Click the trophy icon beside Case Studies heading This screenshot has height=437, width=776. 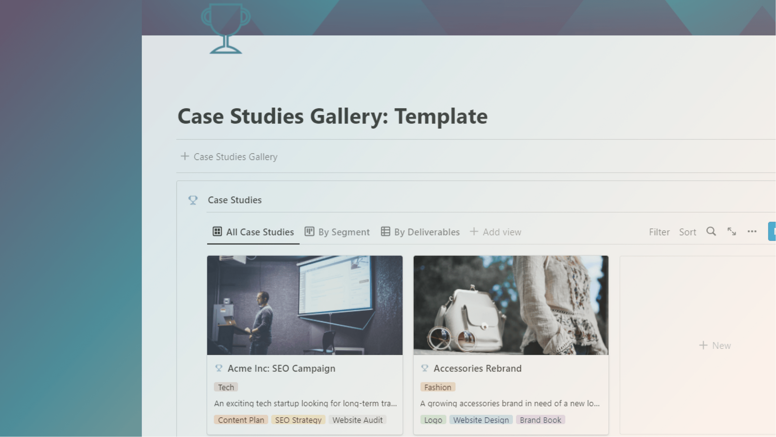coord(193,200)
